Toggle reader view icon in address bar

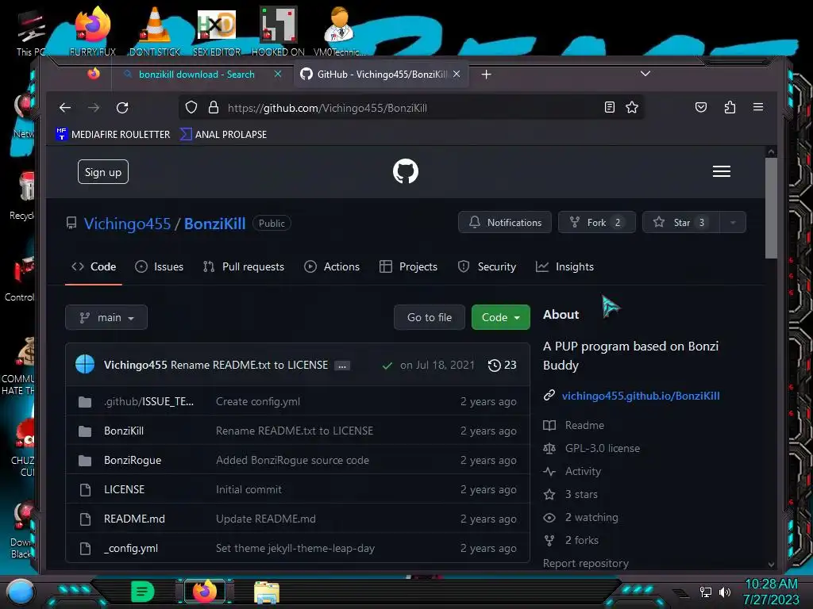610,107
